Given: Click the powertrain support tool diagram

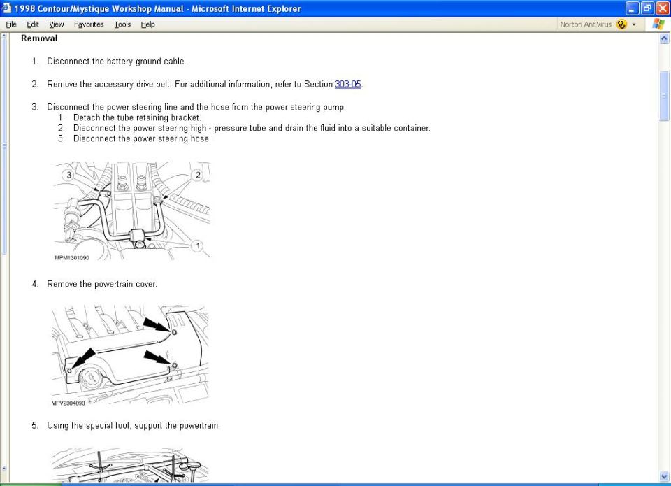Looking at the screenshot, I should [x=130, y=464].
